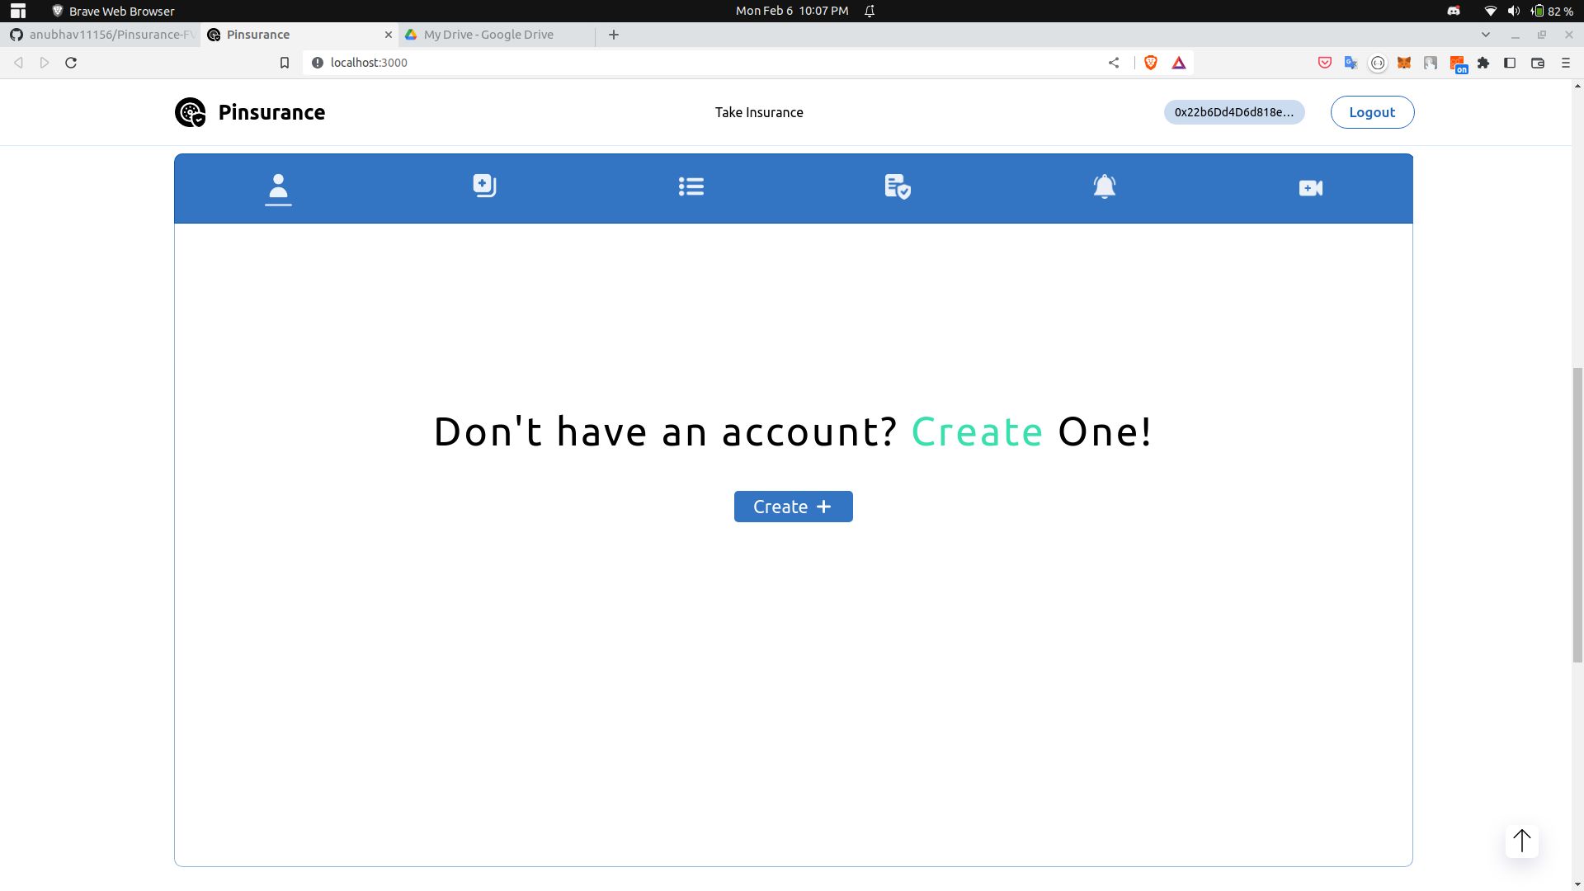The width and height of the screenshot is (1584, 891).
Task: Click the notification bell beside the clock
Action: pyautogui.click(x=870, y=11)
